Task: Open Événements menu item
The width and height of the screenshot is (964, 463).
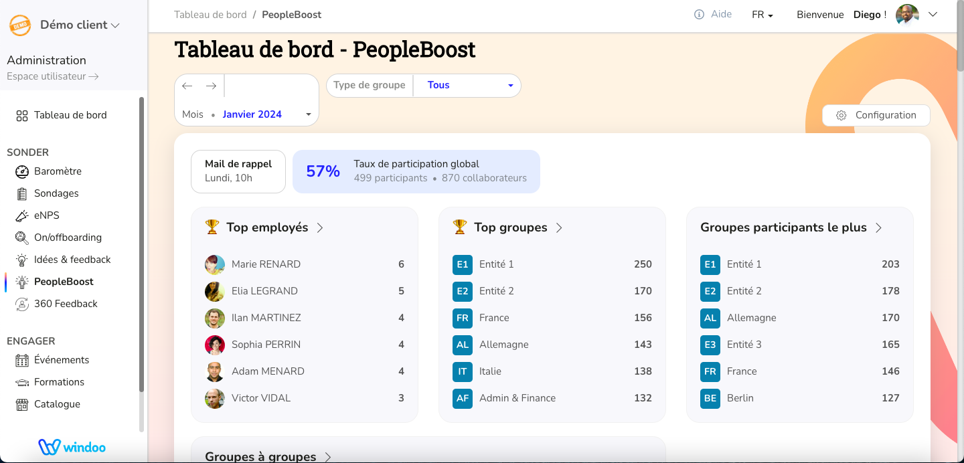Action: click(62, 360)
